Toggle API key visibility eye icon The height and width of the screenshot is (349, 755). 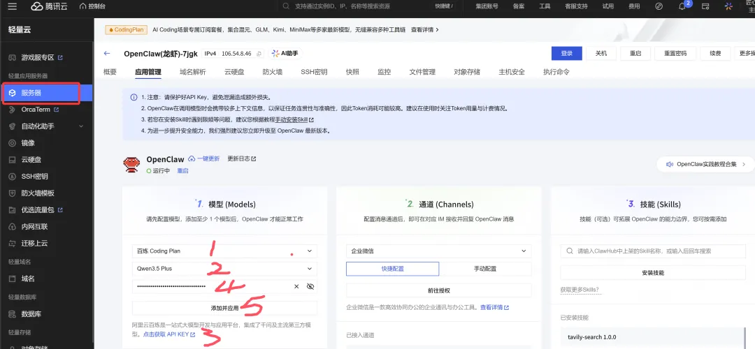310,286
